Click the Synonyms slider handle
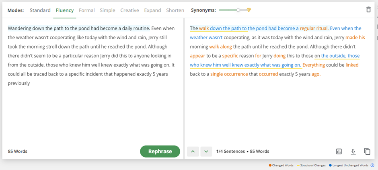 point(238,10)
